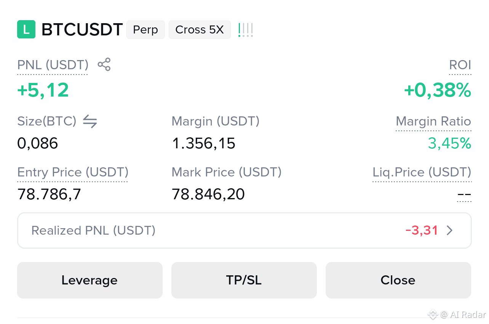Click the PNL (USDT) label
Image resolution: width=489 pixels, height=324 pixels.
[53, 65]
